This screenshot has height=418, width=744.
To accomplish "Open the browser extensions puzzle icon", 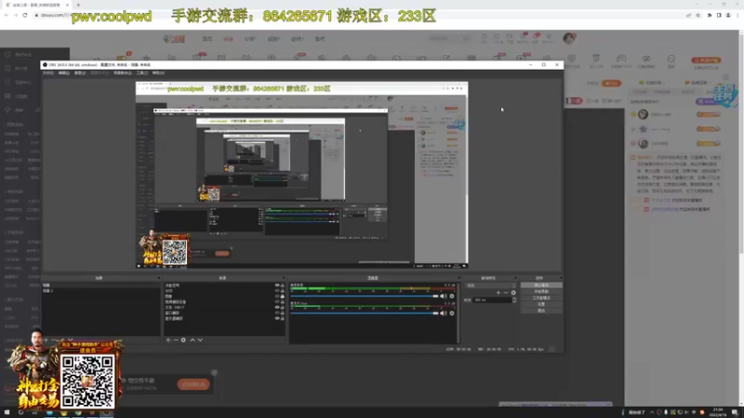I will [710, 15].
